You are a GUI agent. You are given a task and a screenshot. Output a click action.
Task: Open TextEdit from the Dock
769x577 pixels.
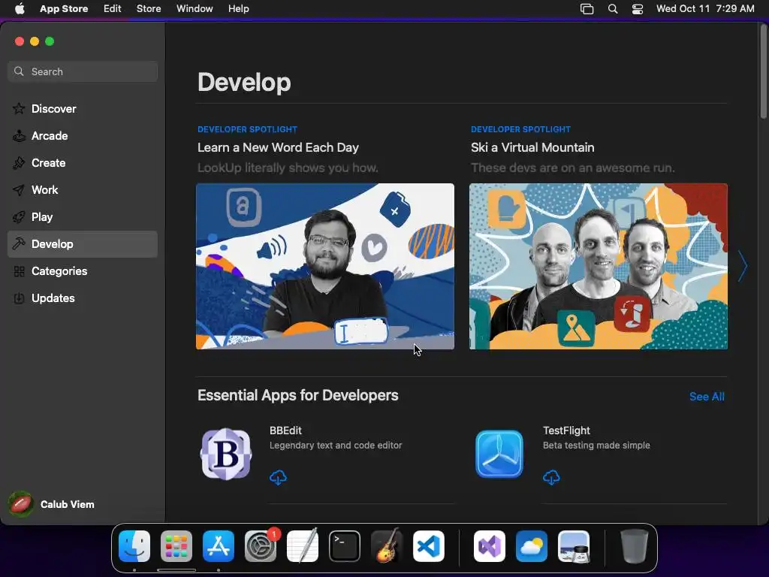[303, 546]
